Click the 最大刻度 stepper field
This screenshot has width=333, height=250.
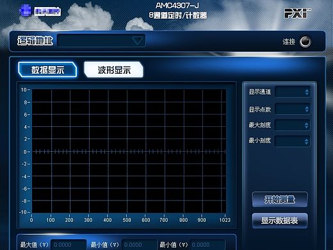tap(293, 125)
